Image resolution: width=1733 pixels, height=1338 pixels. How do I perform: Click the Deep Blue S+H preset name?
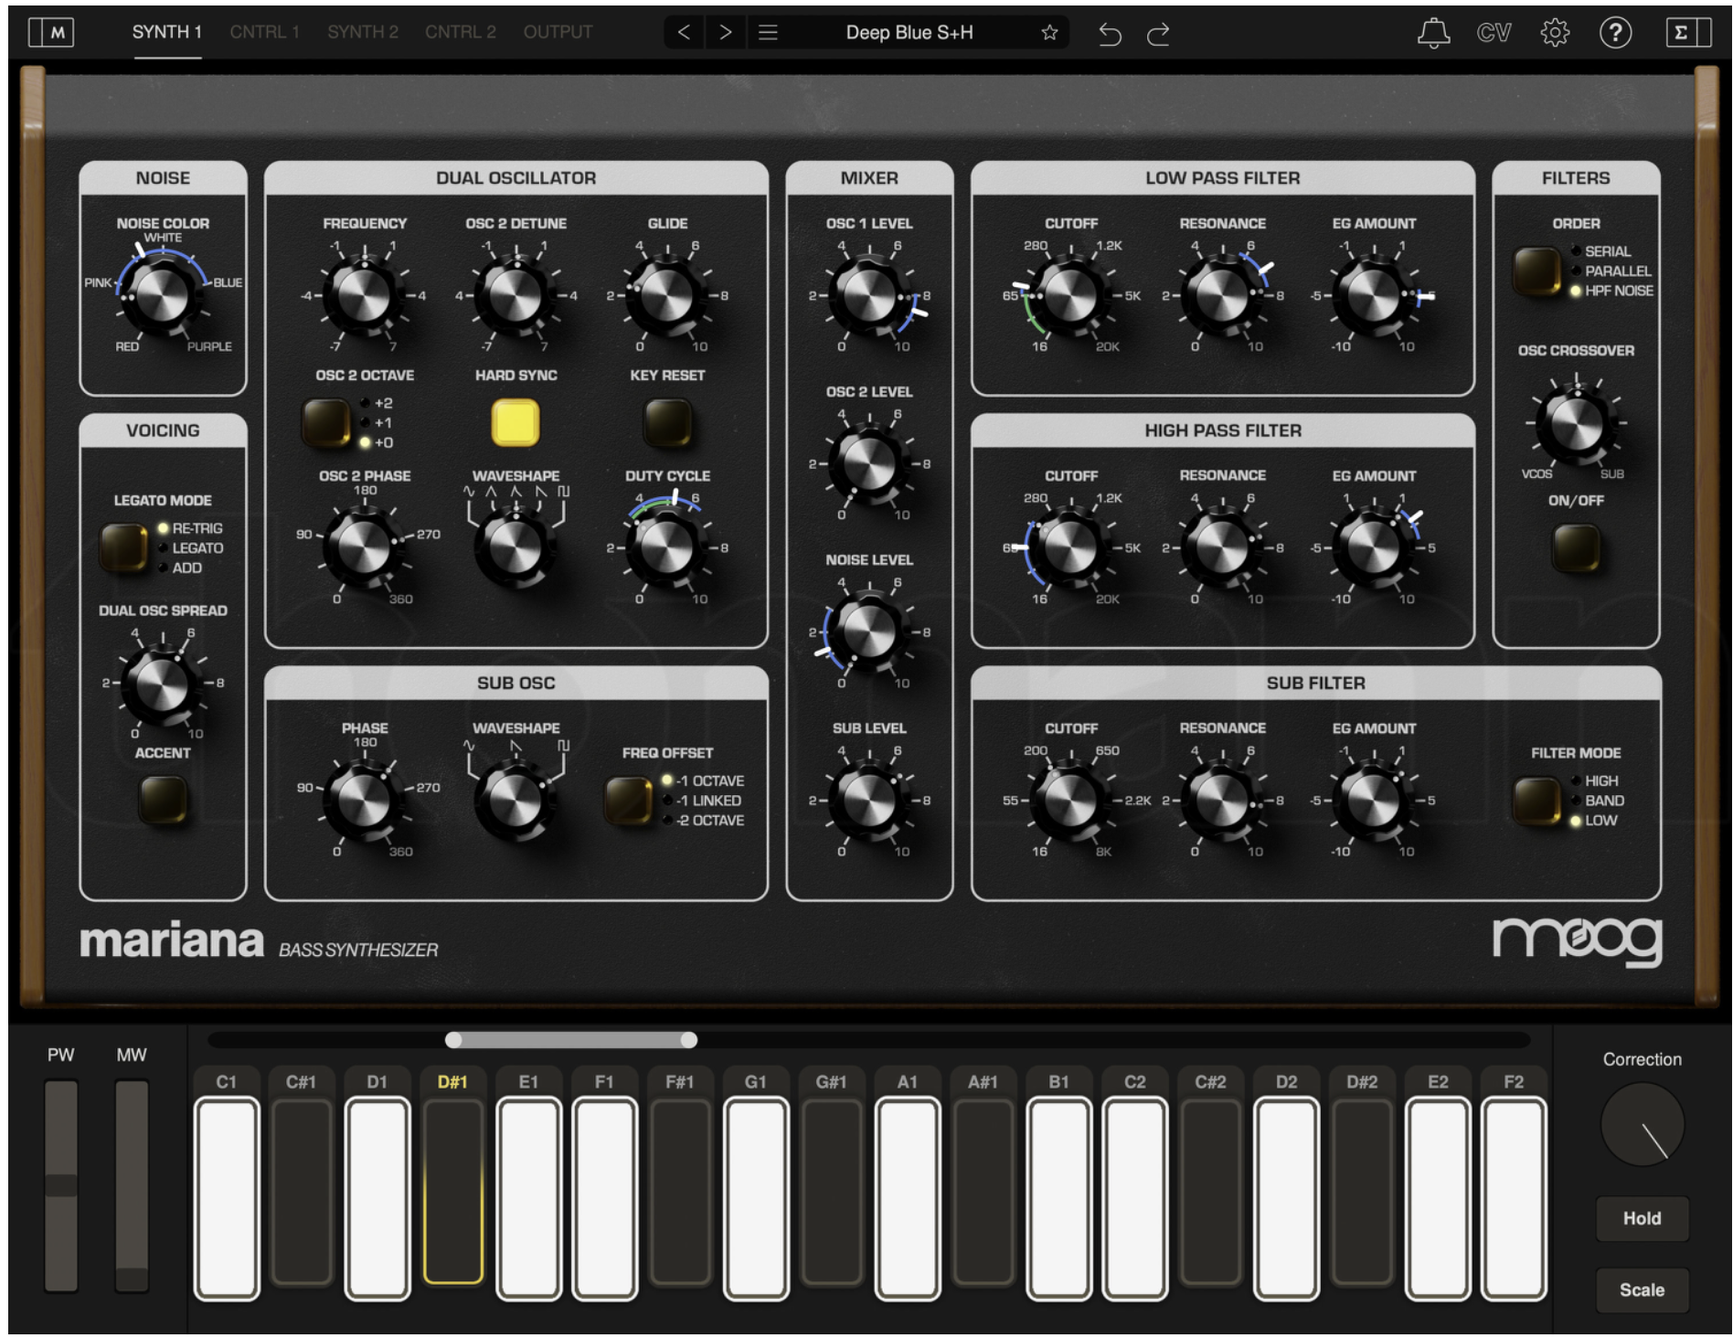pos(909,33)
